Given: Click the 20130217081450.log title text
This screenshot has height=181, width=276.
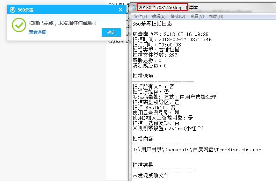Looking at the screenshot, I should (160, 8).
